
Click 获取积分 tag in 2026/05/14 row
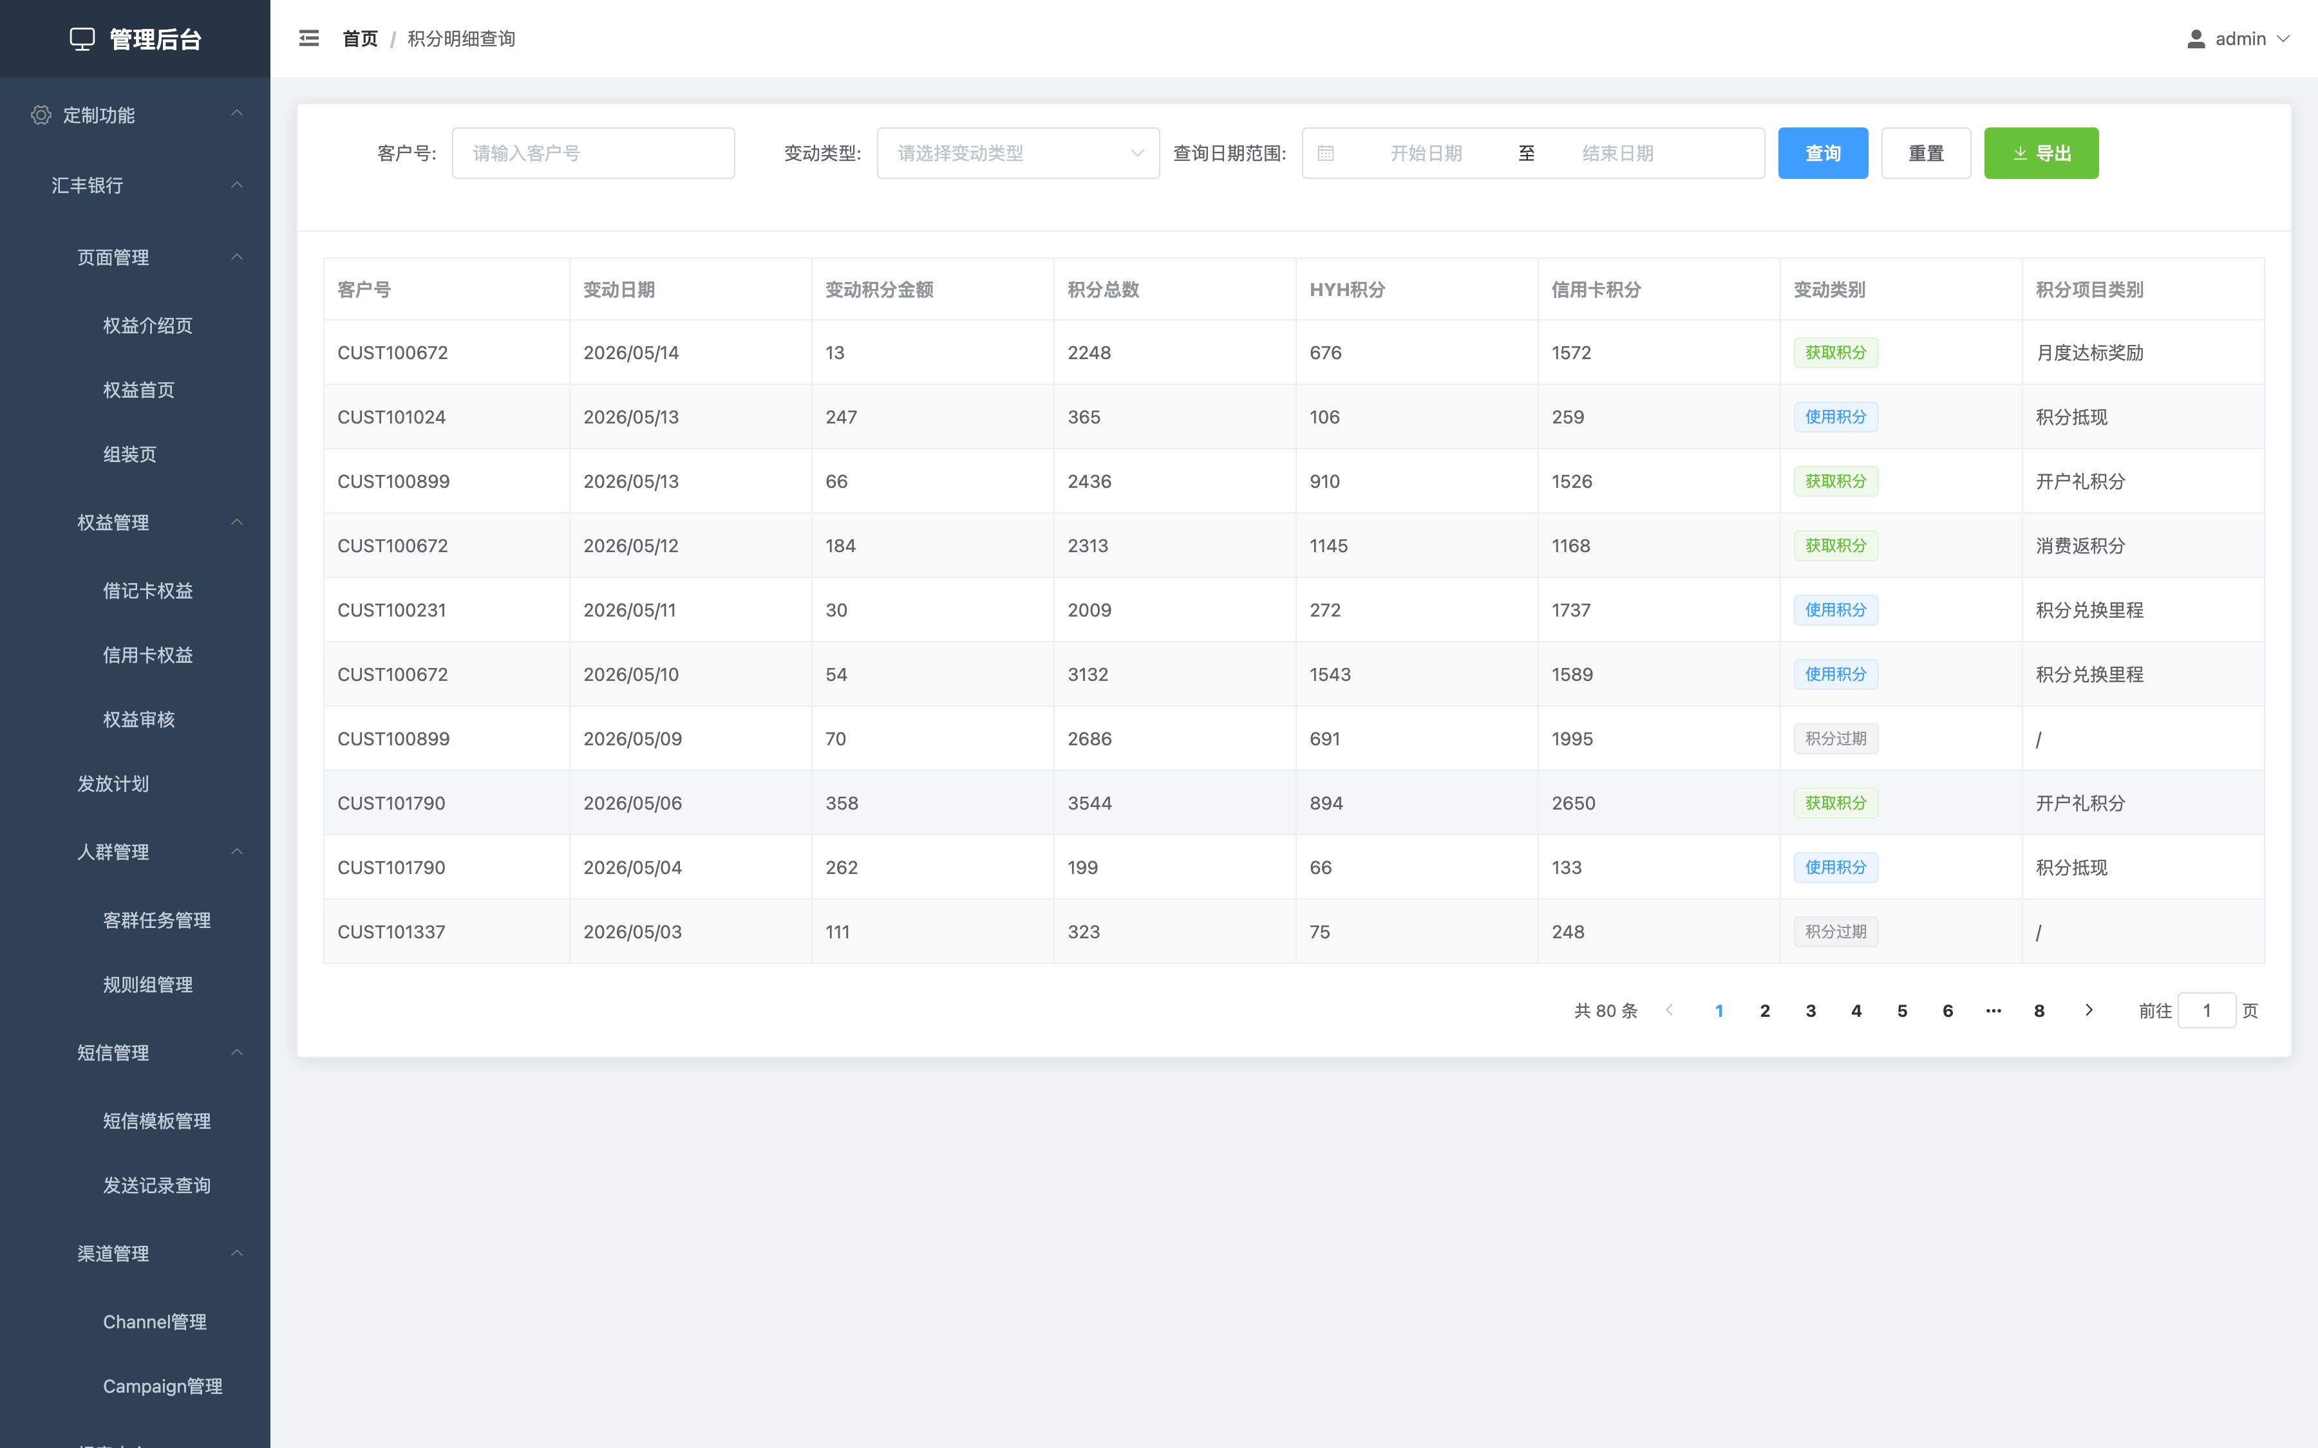click(1835, 353)
